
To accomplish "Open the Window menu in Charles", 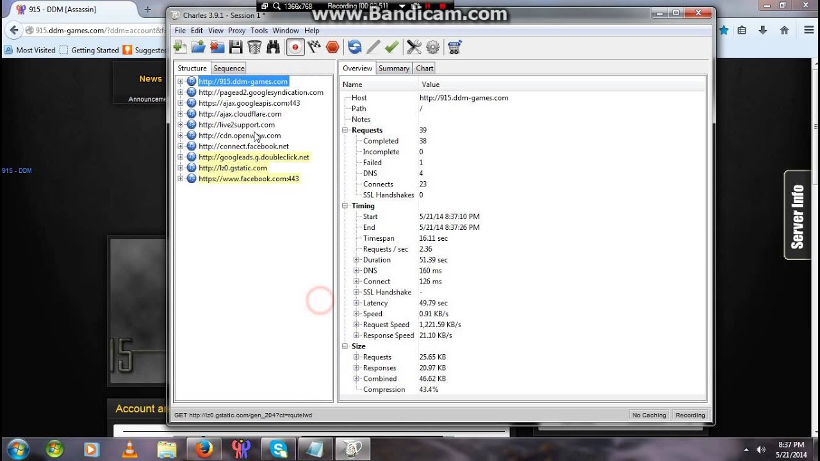I will 286,30.
